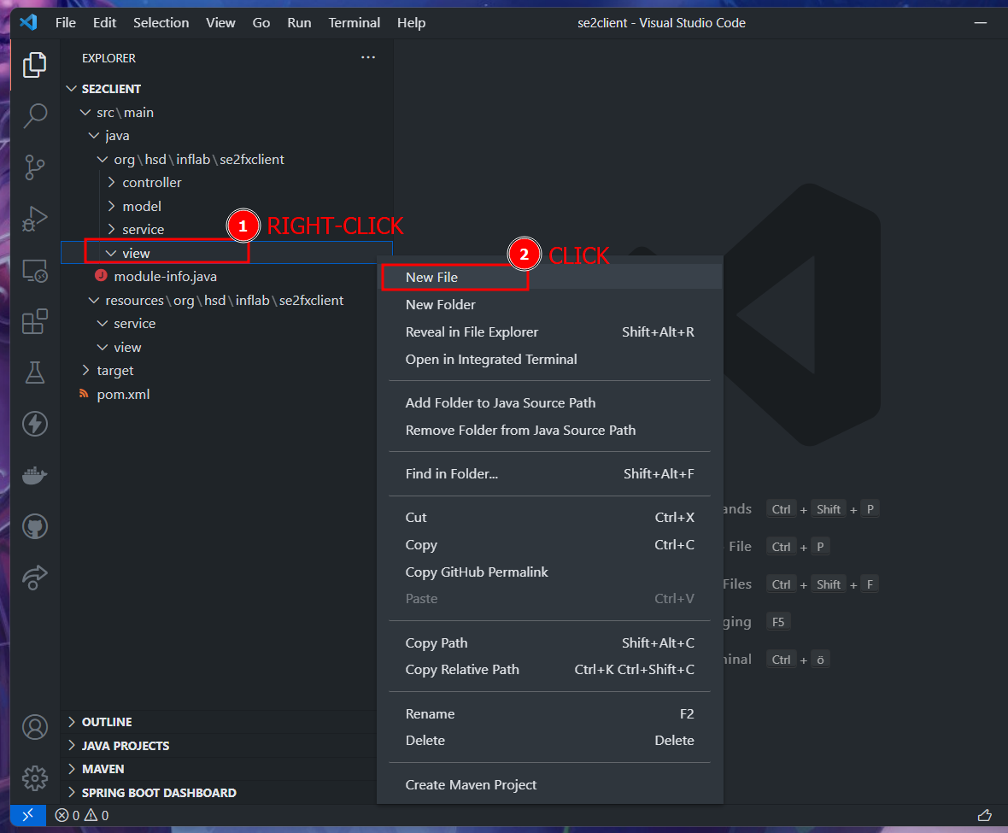Open the Testing flask icon
The image size is (1008, 833).
tap(35, 373)
